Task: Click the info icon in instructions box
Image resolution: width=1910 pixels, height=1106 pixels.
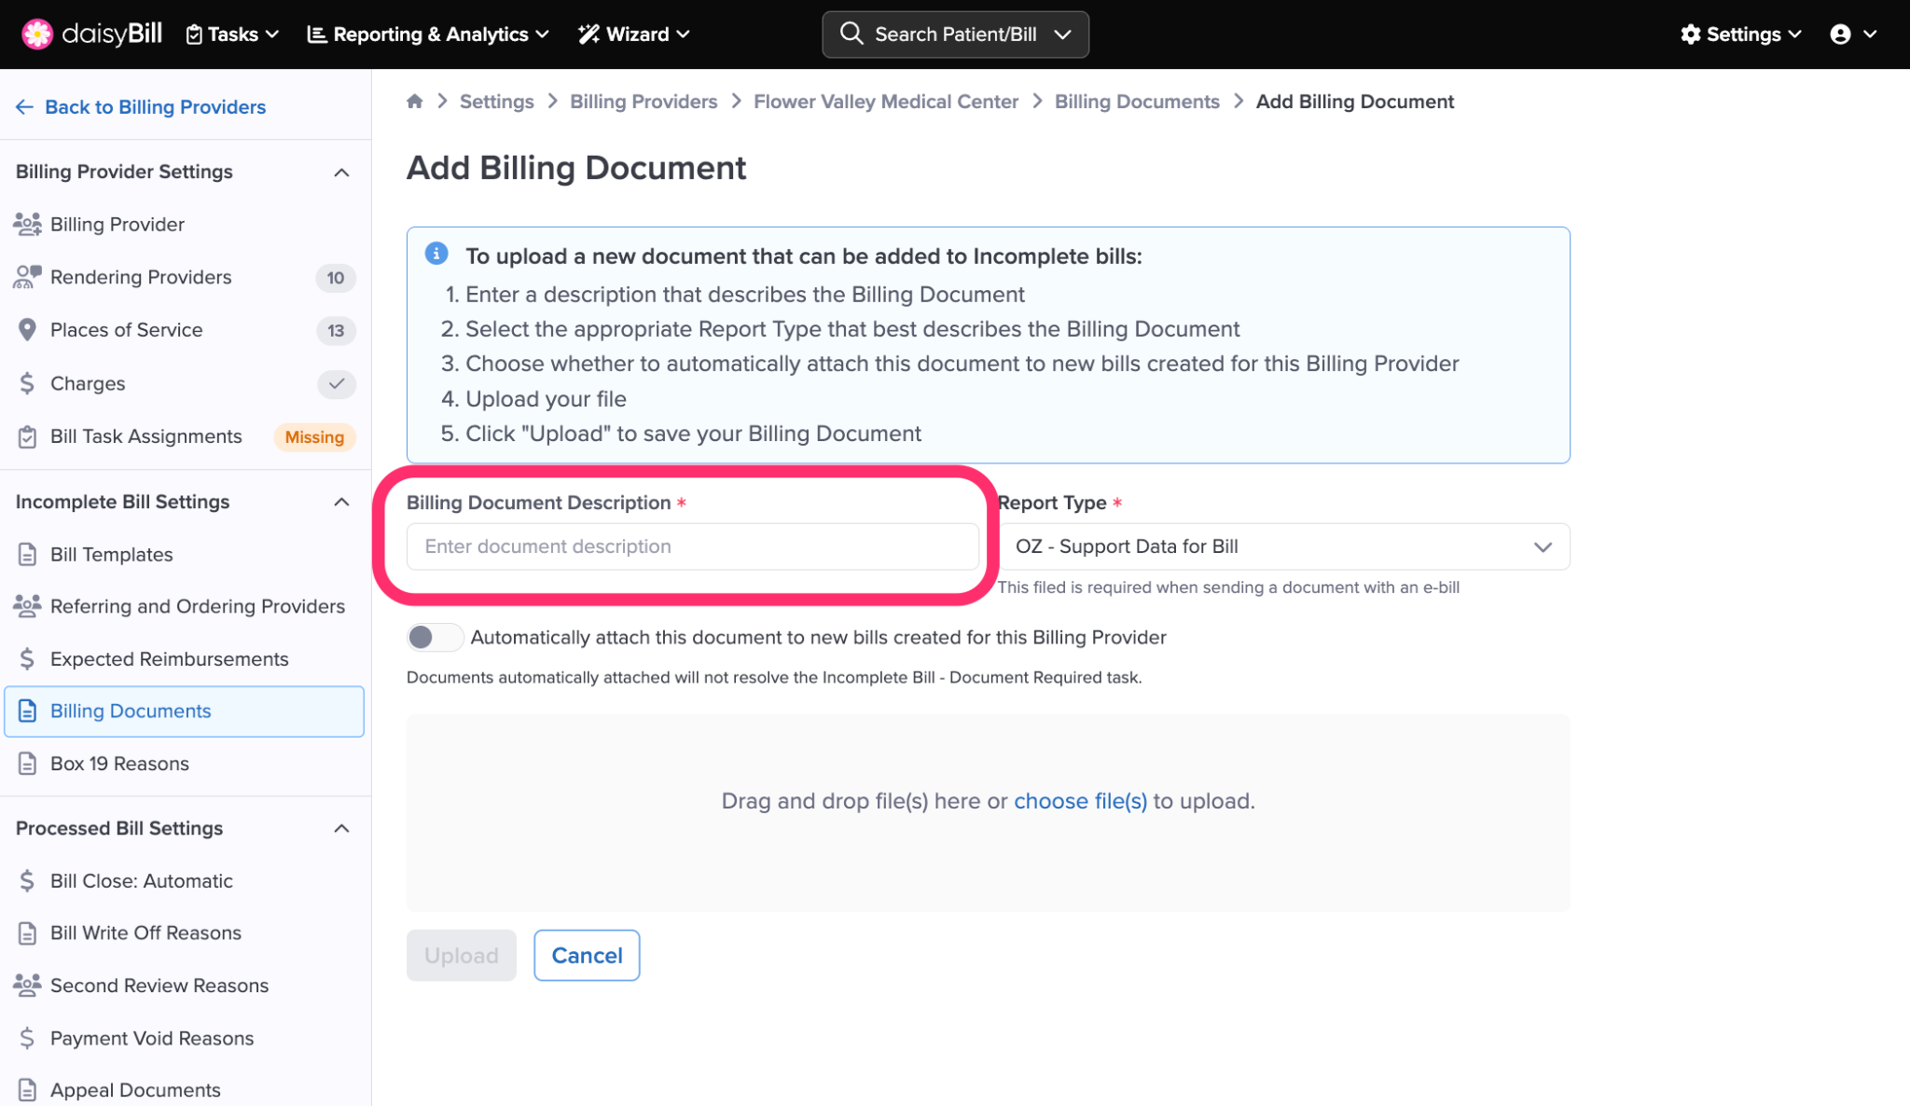Action: [436, 254]
